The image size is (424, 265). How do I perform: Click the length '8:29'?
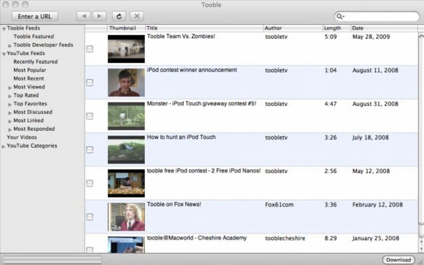coord(330,238)
